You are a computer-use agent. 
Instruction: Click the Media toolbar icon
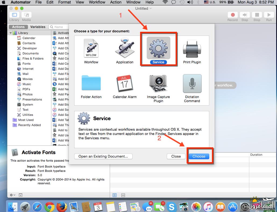[27, 15]
